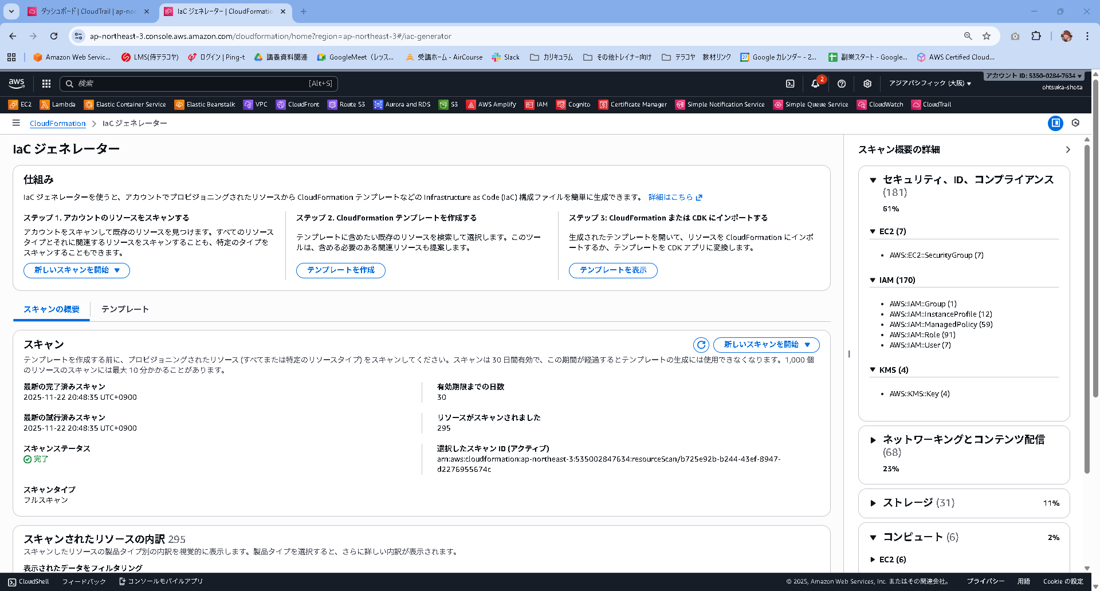The height and width of the screenshot is (591, 1100).
Task: Collapse the IAM (170) group
Action: coord(873,280)
